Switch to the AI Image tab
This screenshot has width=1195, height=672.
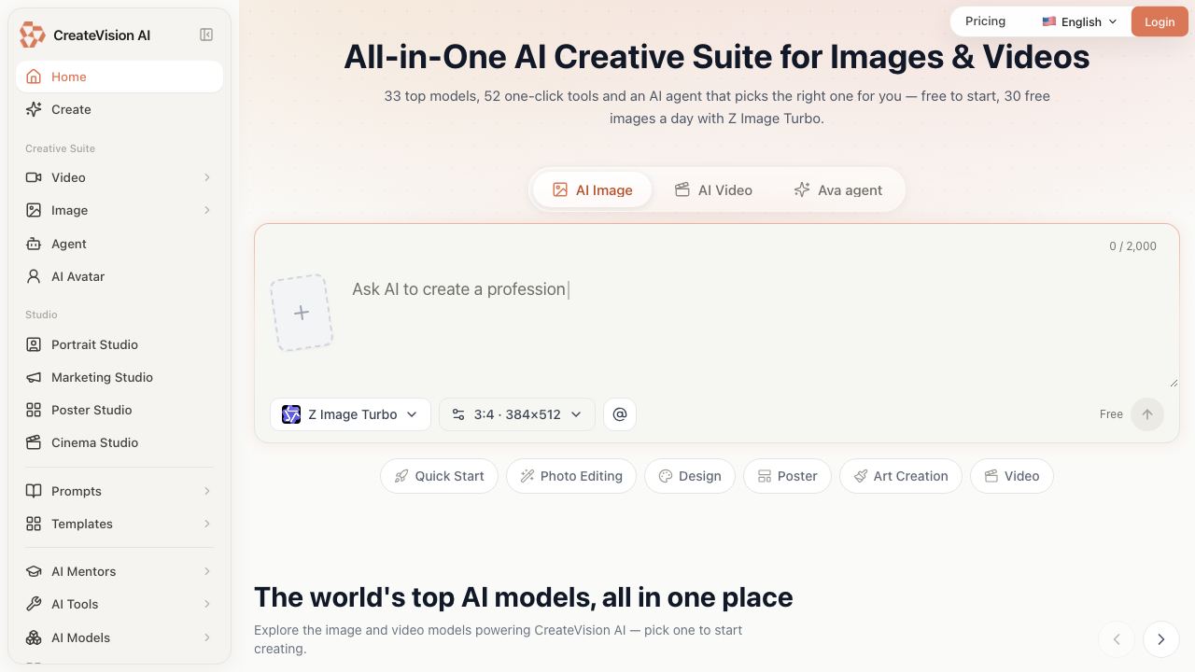(593, 189)
